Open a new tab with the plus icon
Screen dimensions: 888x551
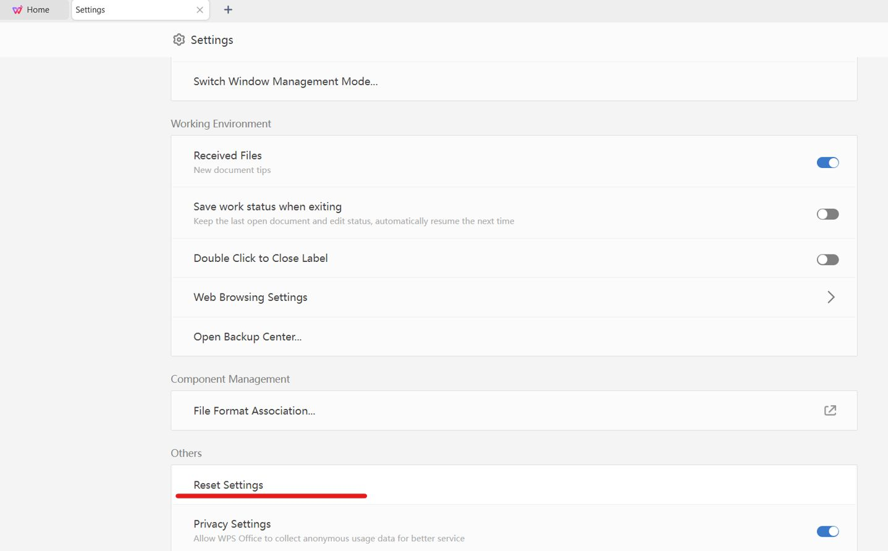(228, 10)
